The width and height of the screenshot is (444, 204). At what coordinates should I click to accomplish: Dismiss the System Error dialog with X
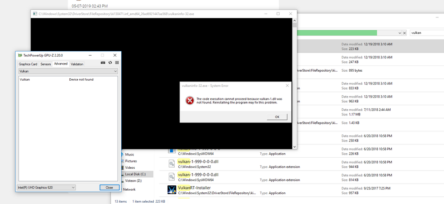[287, 86]
